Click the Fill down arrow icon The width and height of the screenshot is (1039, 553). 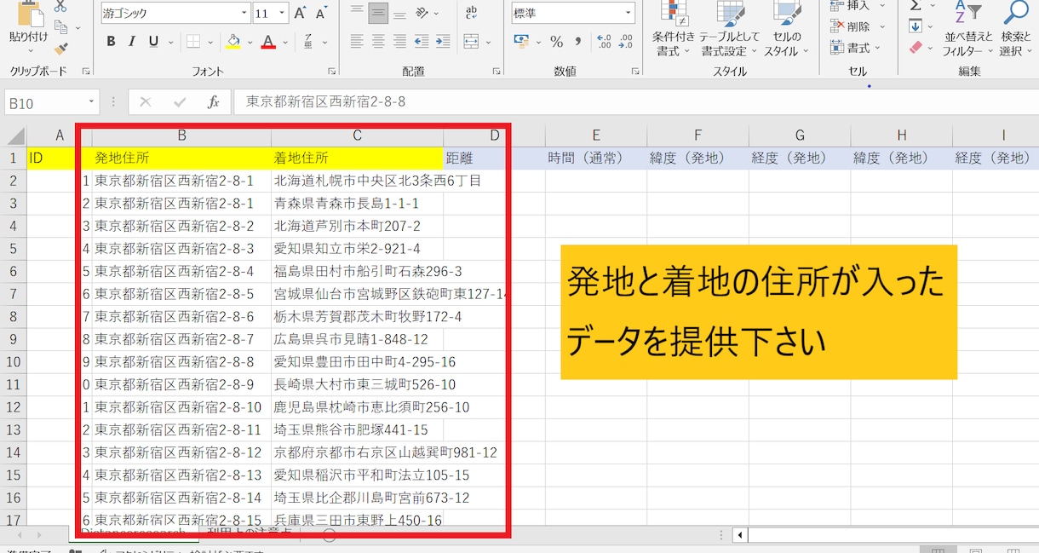(916, 26)
